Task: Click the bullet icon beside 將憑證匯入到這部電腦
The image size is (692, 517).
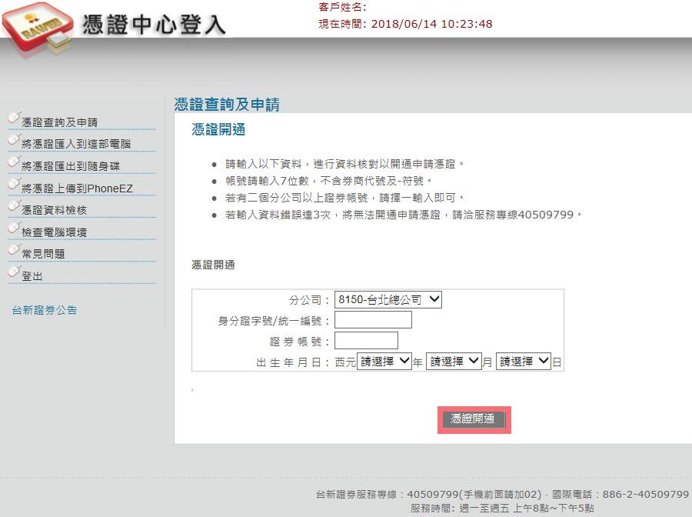Action: coord(14,140)
